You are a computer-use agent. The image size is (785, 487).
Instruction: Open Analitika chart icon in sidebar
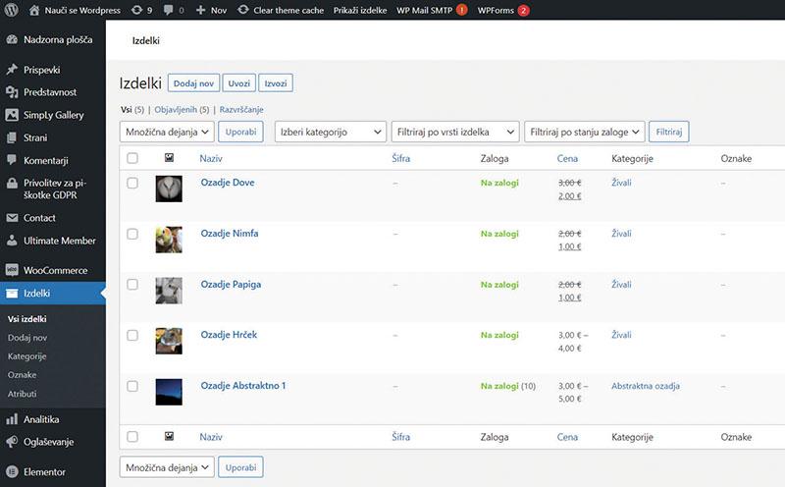12,419
